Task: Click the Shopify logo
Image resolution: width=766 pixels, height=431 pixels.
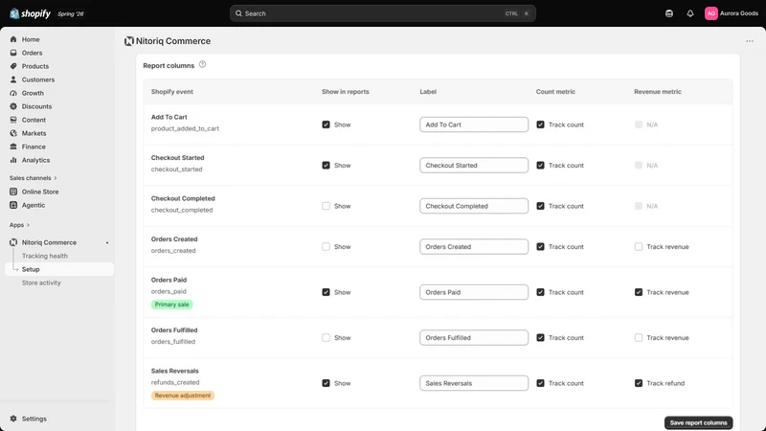Action: 30,13
